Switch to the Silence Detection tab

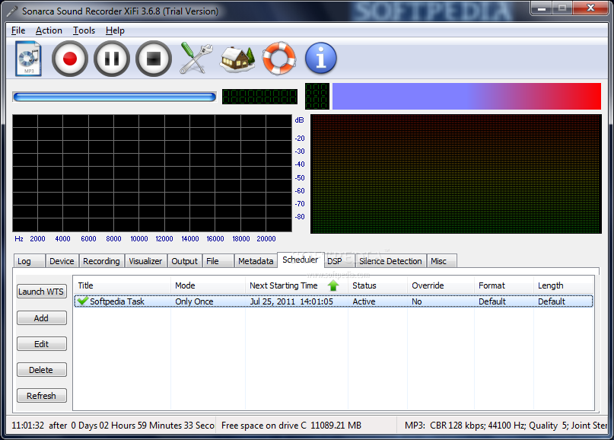tap(390, 261)
